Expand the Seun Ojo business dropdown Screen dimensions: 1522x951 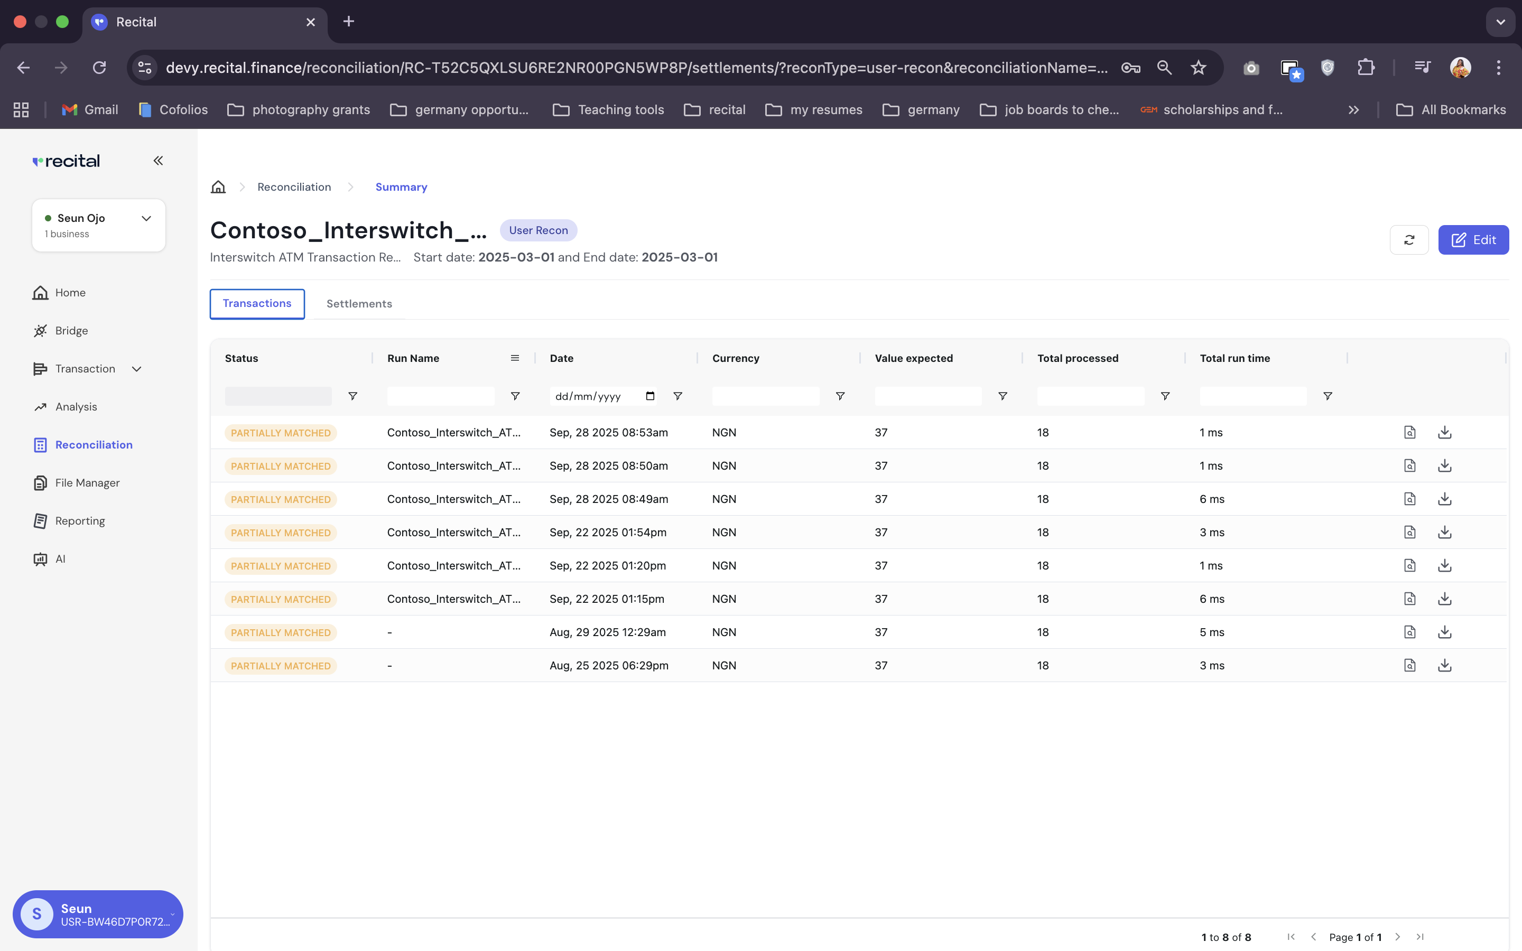tap(146, 218)
